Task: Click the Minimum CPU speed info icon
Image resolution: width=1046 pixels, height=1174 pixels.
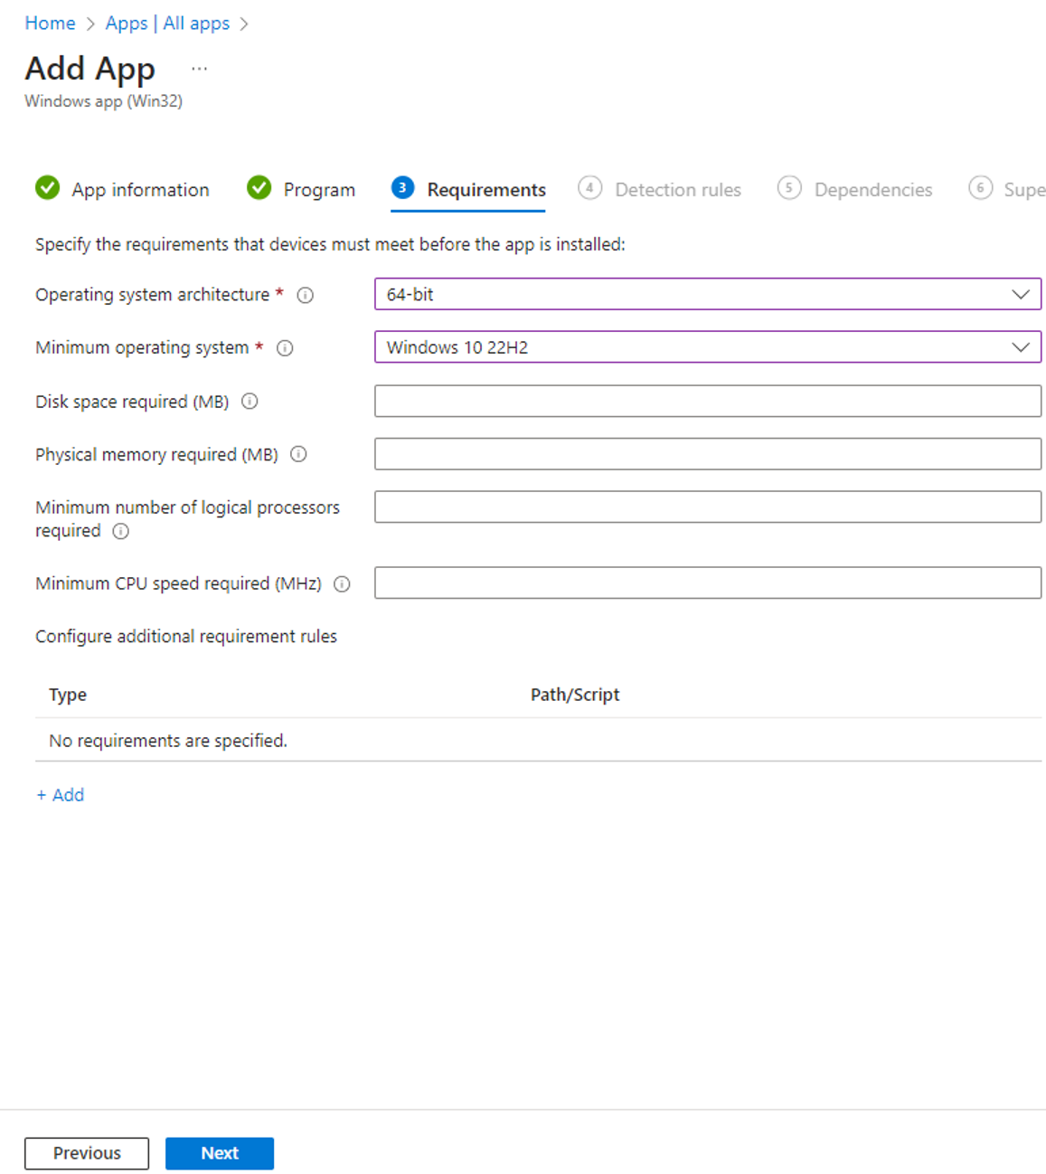Action: [x=343, y=584]
